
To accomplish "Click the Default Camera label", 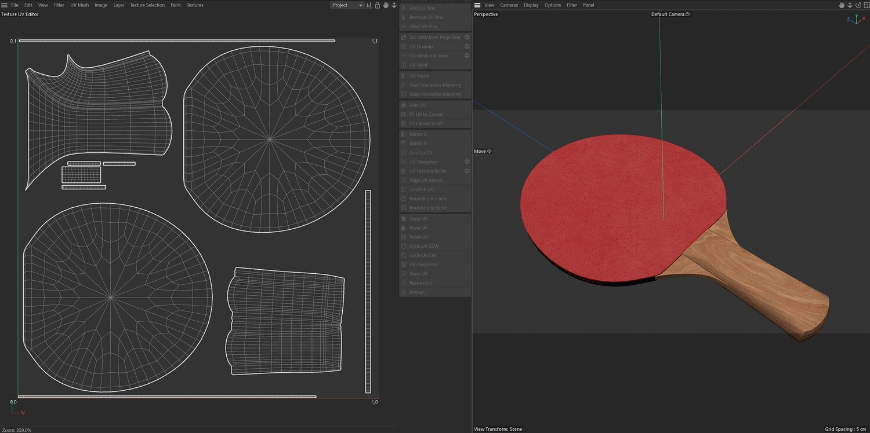I will (668, 14).
